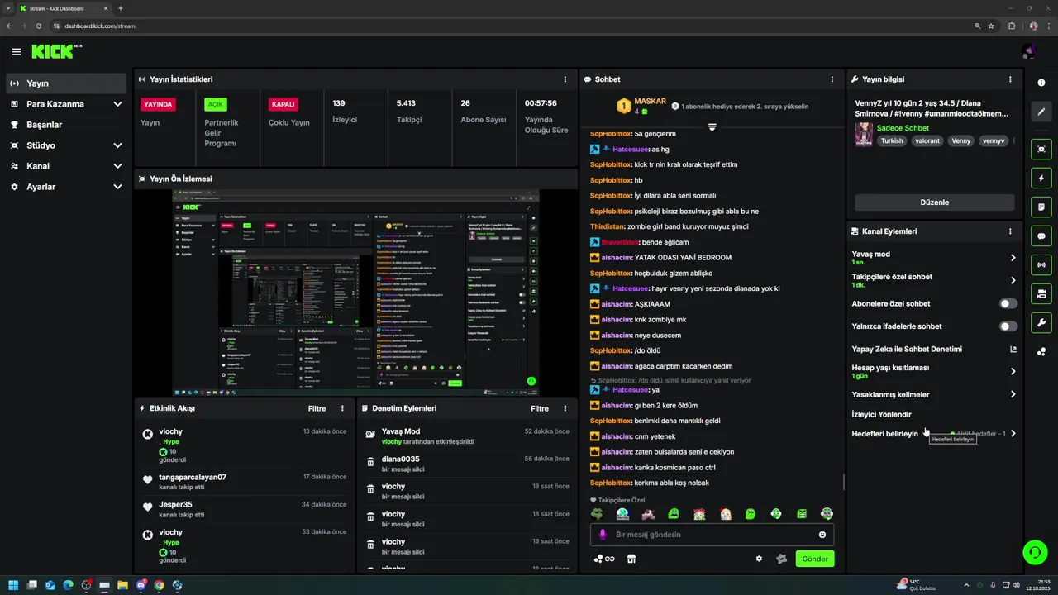Screen dimensions: 1058x595
Task: Click the Bir mesaj gönderin input field
Action: pyautogui.click(x=712, y=535)
